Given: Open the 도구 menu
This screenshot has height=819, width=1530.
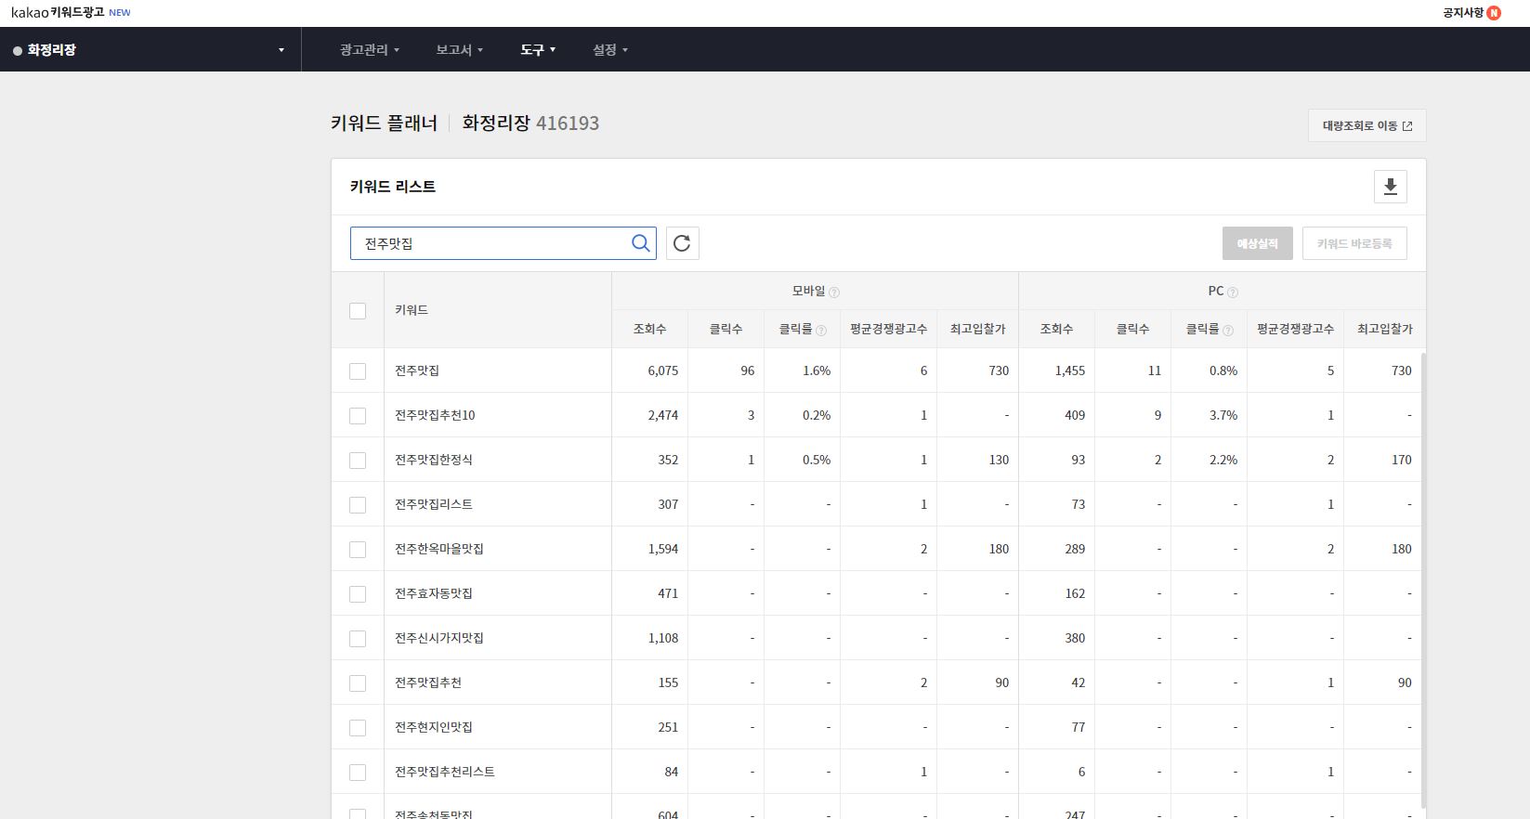Looking at the screenshot, I should (537, 50).
